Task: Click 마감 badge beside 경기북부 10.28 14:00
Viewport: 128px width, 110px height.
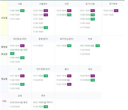Action: click(116, 11)
